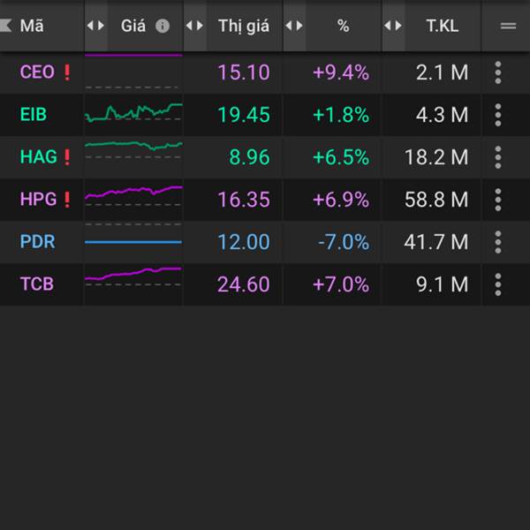This screenshot has height=530, width=530.
Task: Click the info icon next to Giá
Action: point(163,26)
